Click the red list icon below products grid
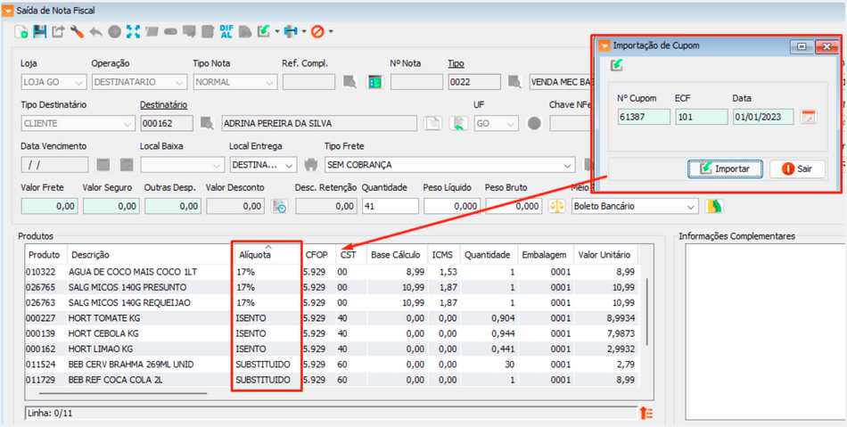This screenshot has height=427, width=847. point(646,413)
